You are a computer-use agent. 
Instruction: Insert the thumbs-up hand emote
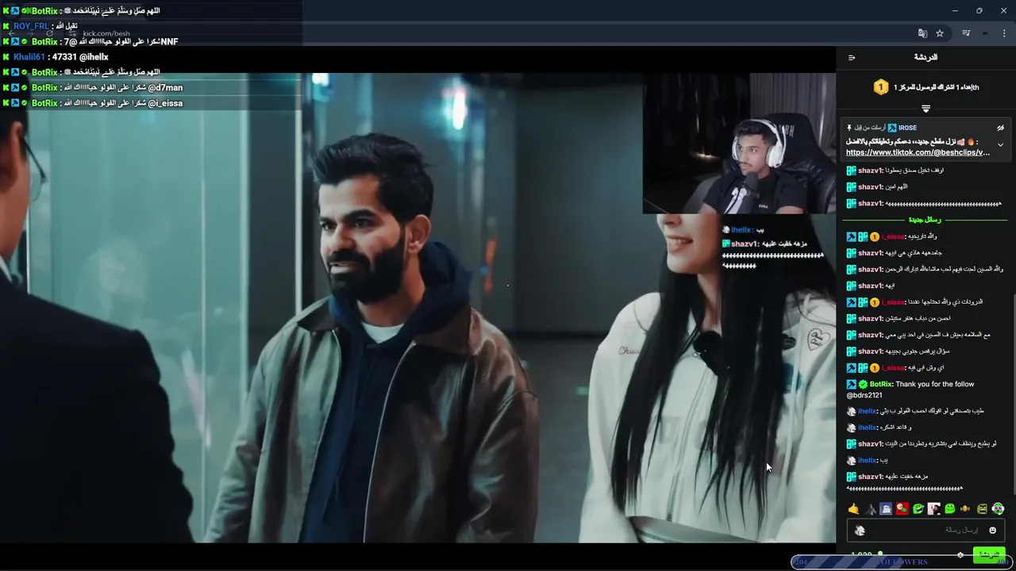(x=853, y=508)
